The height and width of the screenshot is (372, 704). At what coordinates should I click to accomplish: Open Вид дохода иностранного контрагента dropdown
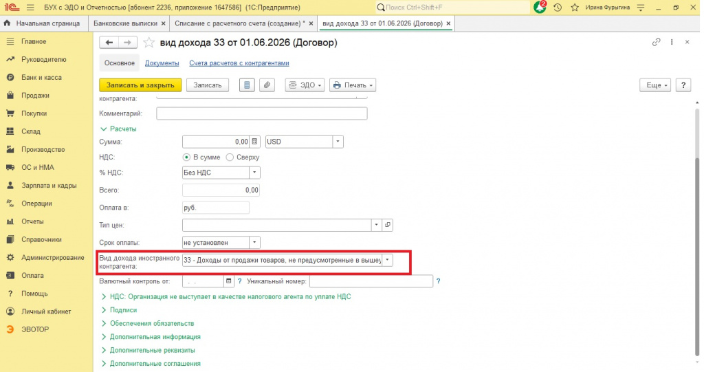click(x=388, y=260)
